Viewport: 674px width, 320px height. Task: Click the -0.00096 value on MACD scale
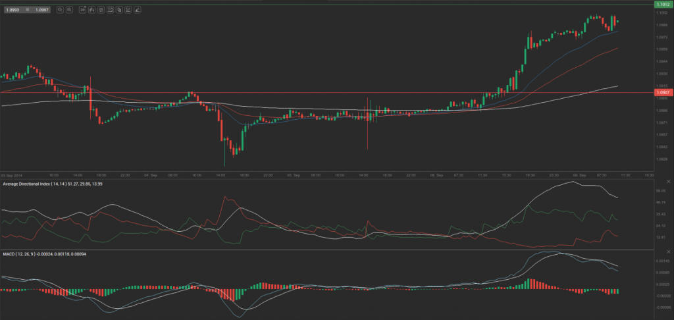point(662,307)
